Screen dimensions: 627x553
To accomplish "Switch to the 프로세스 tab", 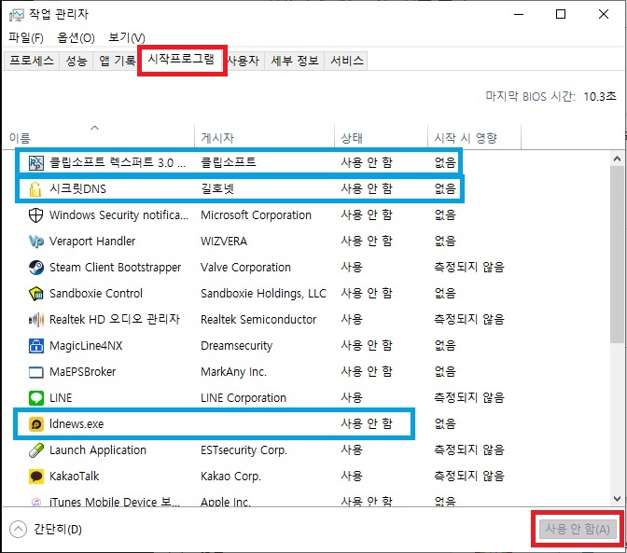I will coord(32,61).
